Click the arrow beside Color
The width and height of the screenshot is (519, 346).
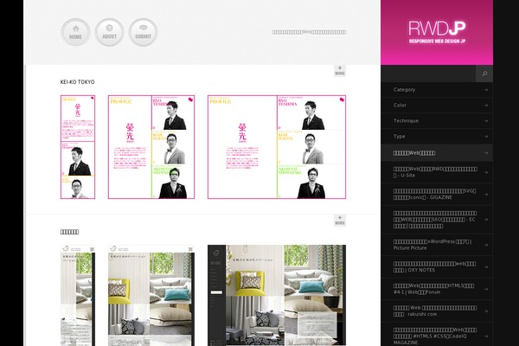(486, 106)
